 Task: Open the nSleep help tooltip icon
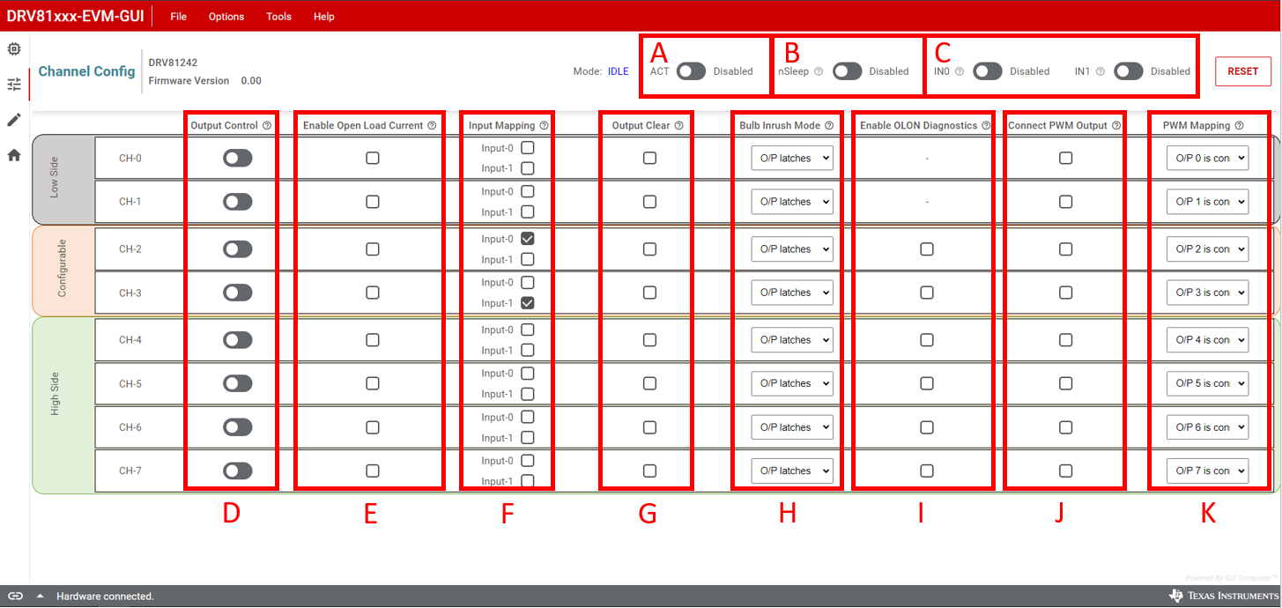[x=819, y=71]
